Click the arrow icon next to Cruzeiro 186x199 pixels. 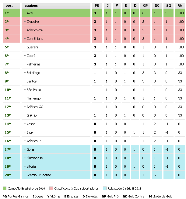[x=24, y=22]
